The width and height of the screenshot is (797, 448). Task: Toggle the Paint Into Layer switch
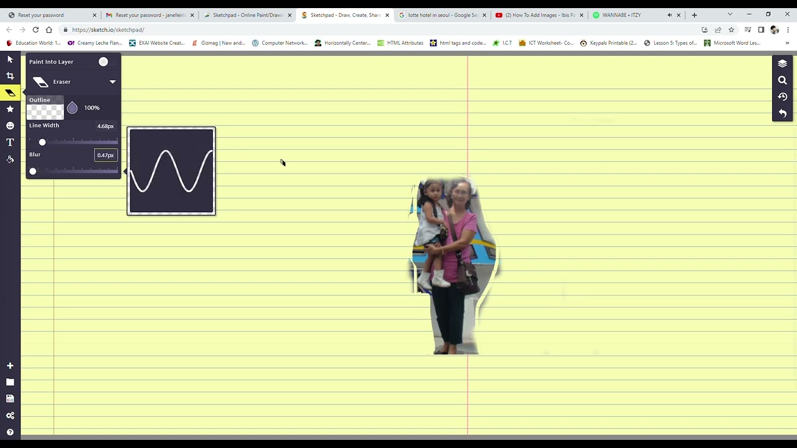[103, 62]
